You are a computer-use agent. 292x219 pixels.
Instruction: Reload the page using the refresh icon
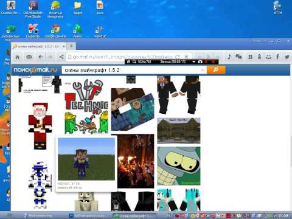pyautogui.click(x=178, y=57)
